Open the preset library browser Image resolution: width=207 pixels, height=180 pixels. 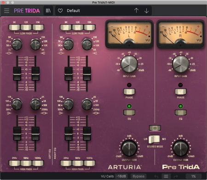pos(48,11)
